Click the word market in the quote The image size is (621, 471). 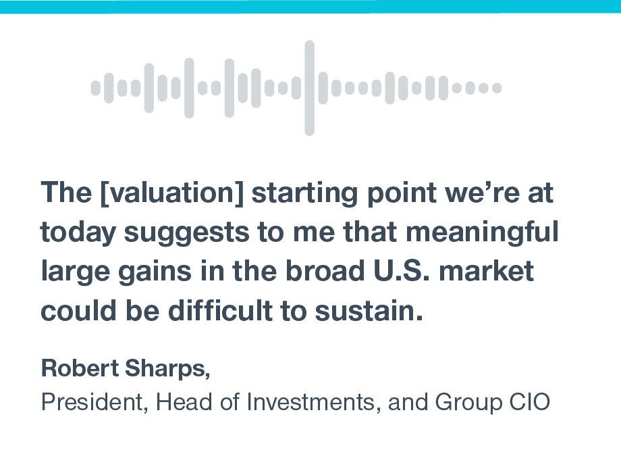click(x=487, y=271)
